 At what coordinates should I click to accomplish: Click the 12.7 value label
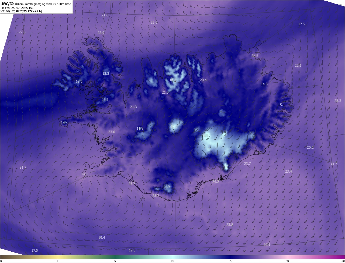(64, 122)
